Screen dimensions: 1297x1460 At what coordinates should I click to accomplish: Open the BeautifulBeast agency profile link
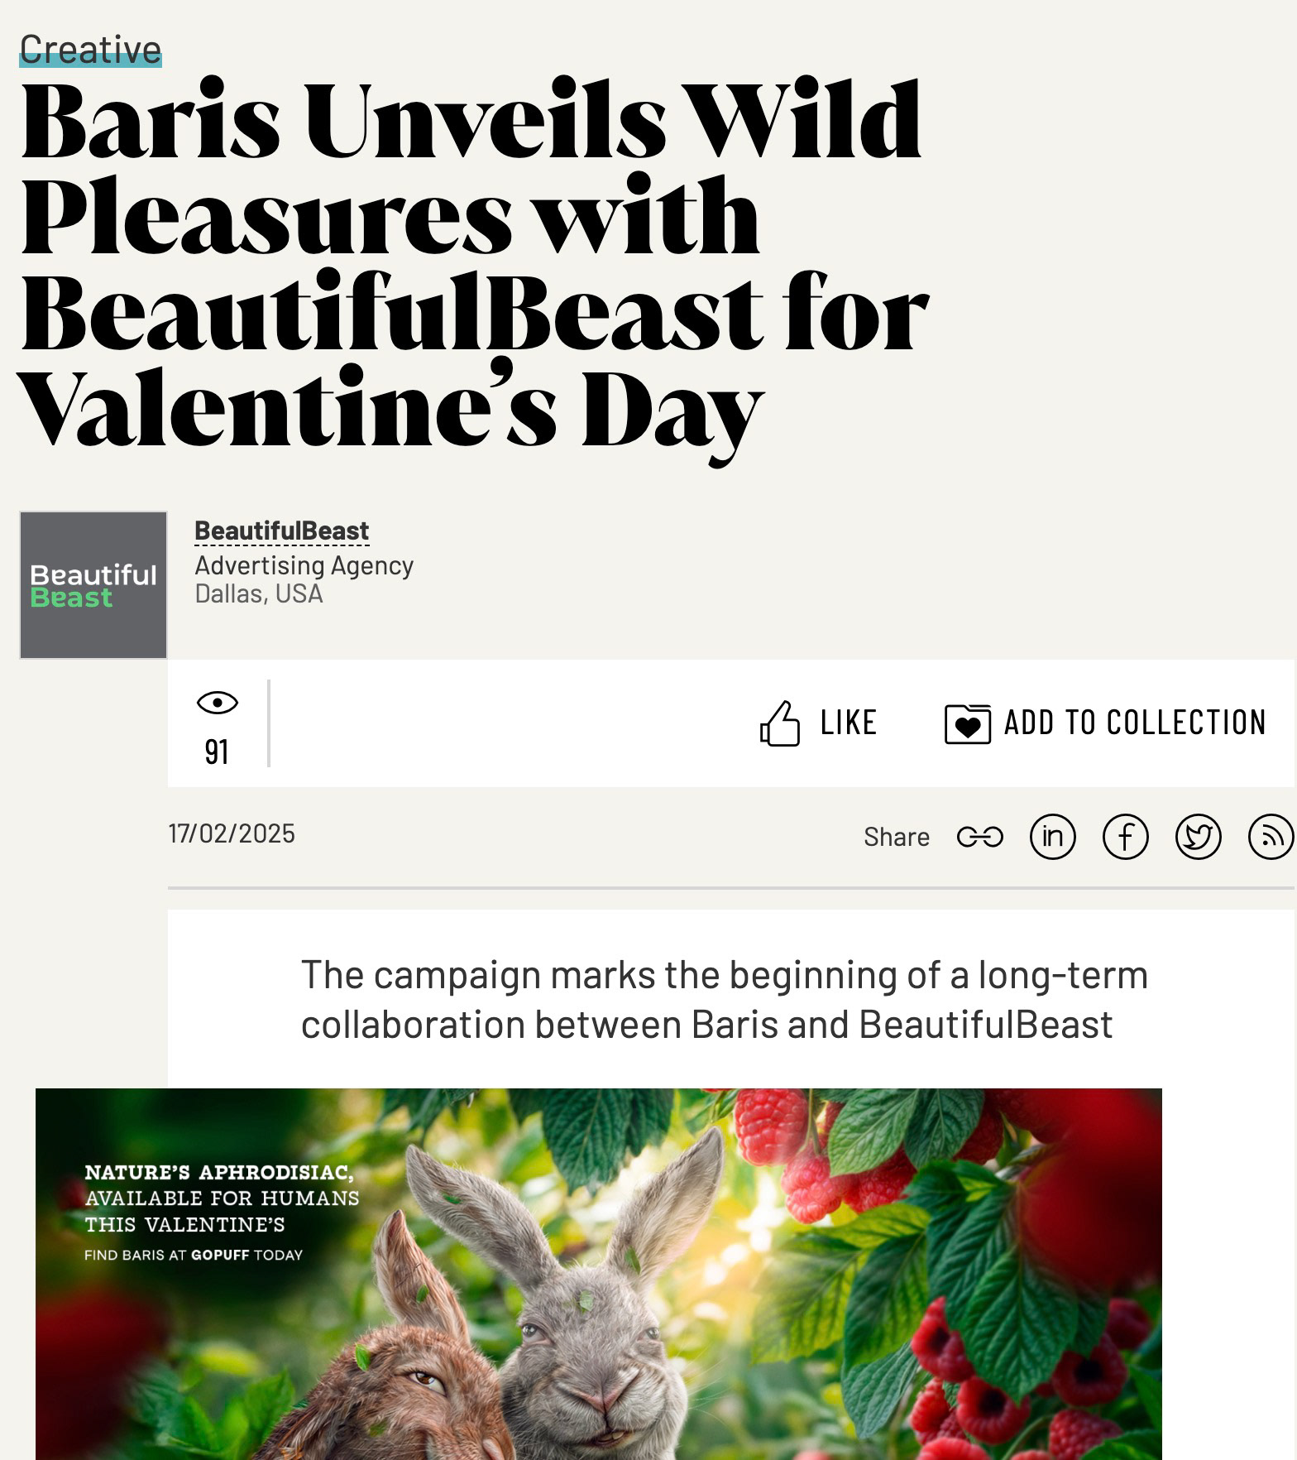281,531
